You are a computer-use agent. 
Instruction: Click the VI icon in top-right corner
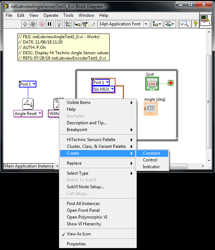[x=206, y=20]
